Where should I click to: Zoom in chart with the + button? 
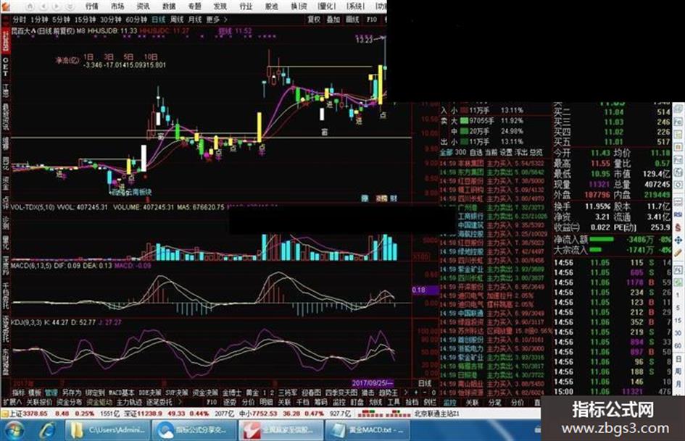[x=415, y=393]
